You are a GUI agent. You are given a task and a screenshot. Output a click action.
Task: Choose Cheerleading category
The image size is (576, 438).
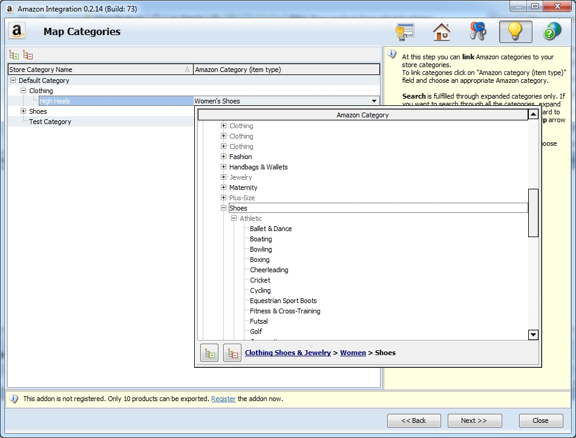click(269, 270)
